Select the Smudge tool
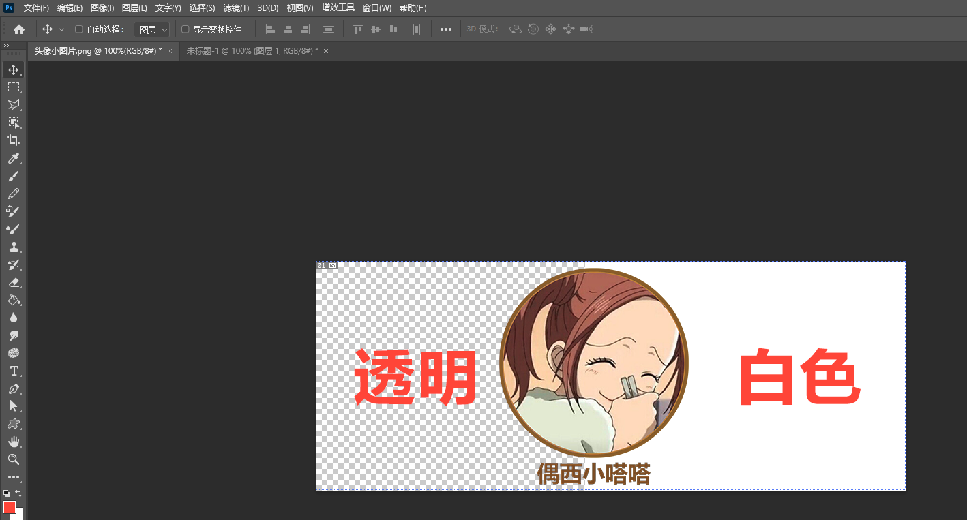 tap(13, 335)
